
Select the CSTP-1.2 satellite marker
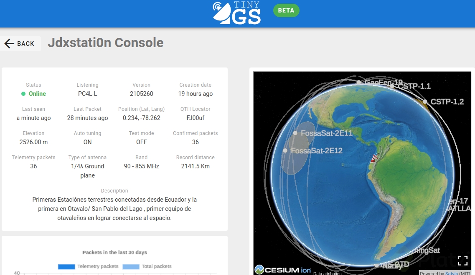click(425, 102)
